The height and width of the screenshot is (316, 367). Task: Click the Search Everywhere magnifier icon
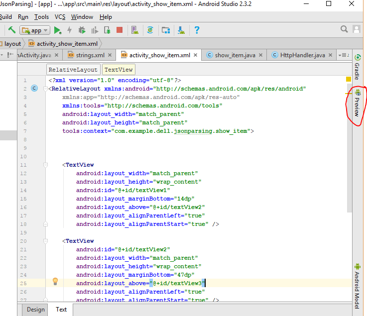tap(344, 29)
